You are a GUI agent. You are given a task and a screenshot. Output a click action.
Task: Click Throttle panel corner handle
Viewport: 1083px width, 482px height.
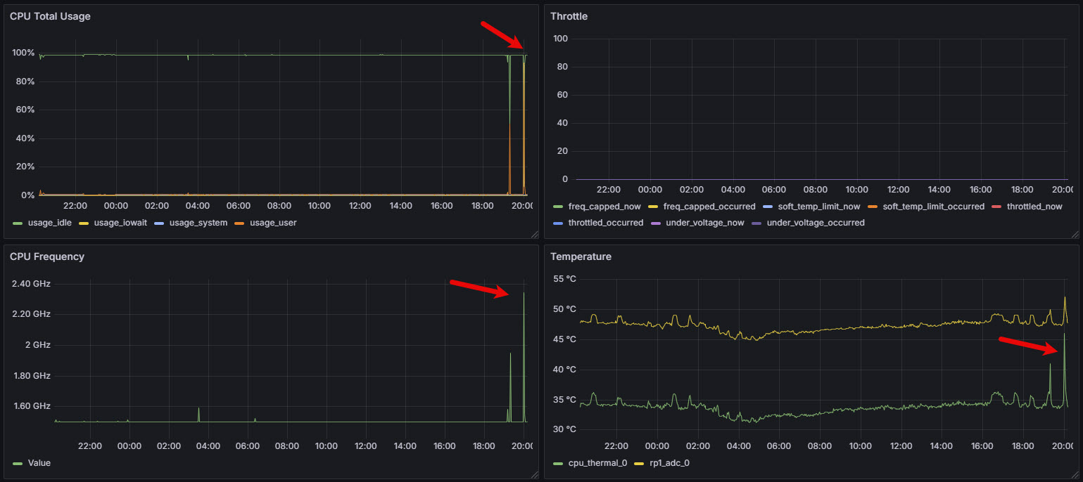1074,235
